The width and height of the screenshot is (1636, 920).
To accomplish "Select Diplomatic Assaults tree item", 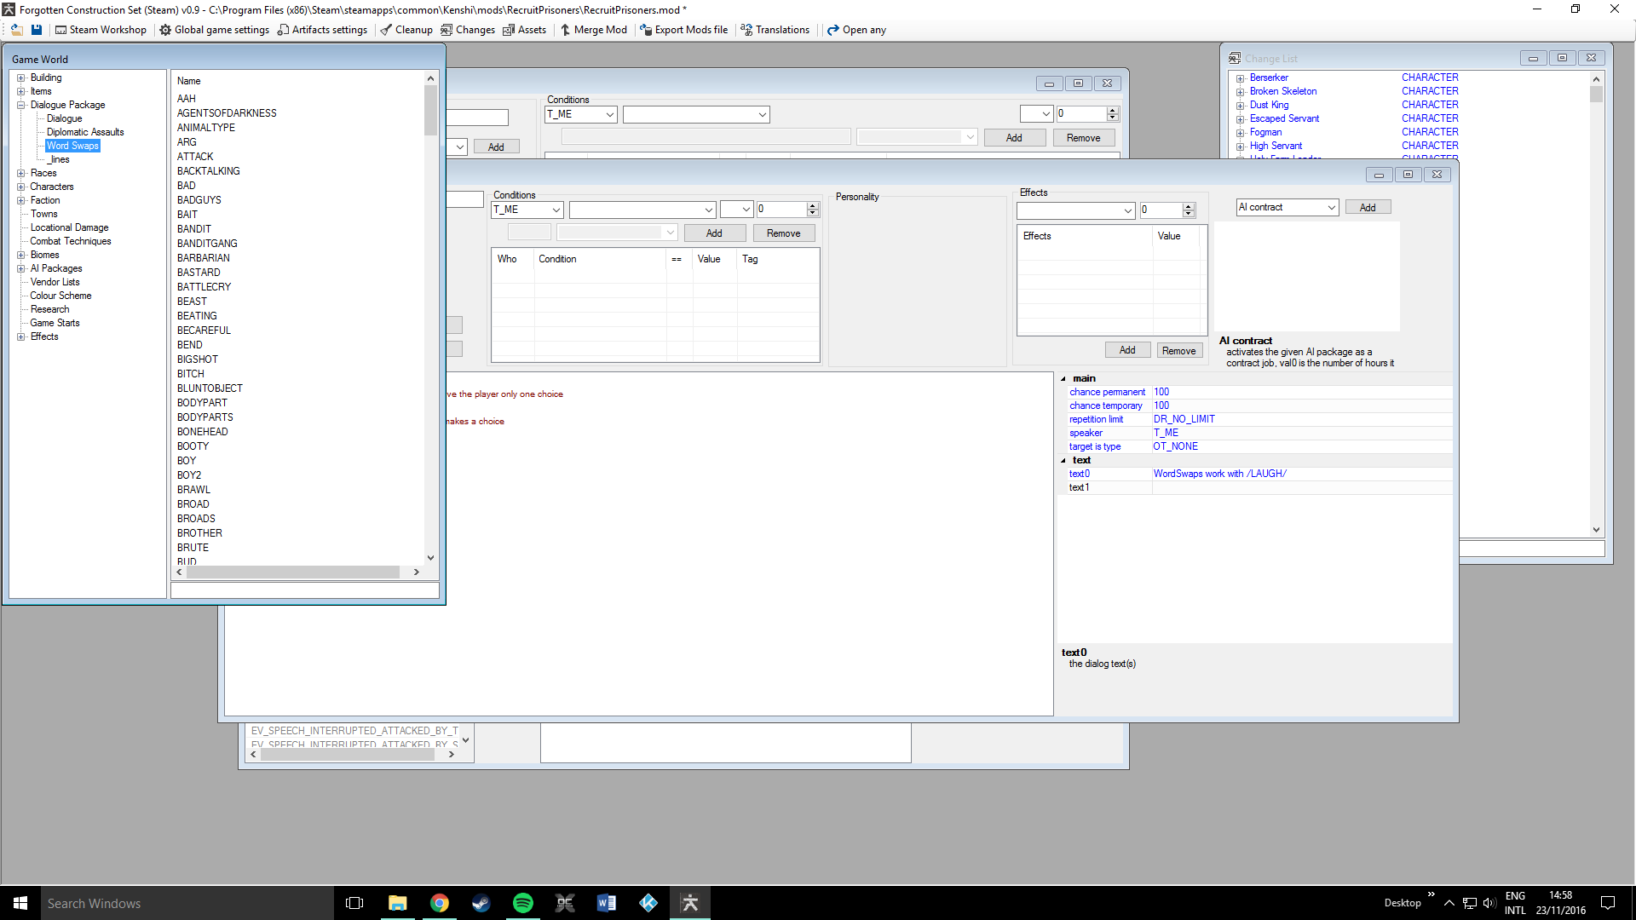I will pos(85,132).
